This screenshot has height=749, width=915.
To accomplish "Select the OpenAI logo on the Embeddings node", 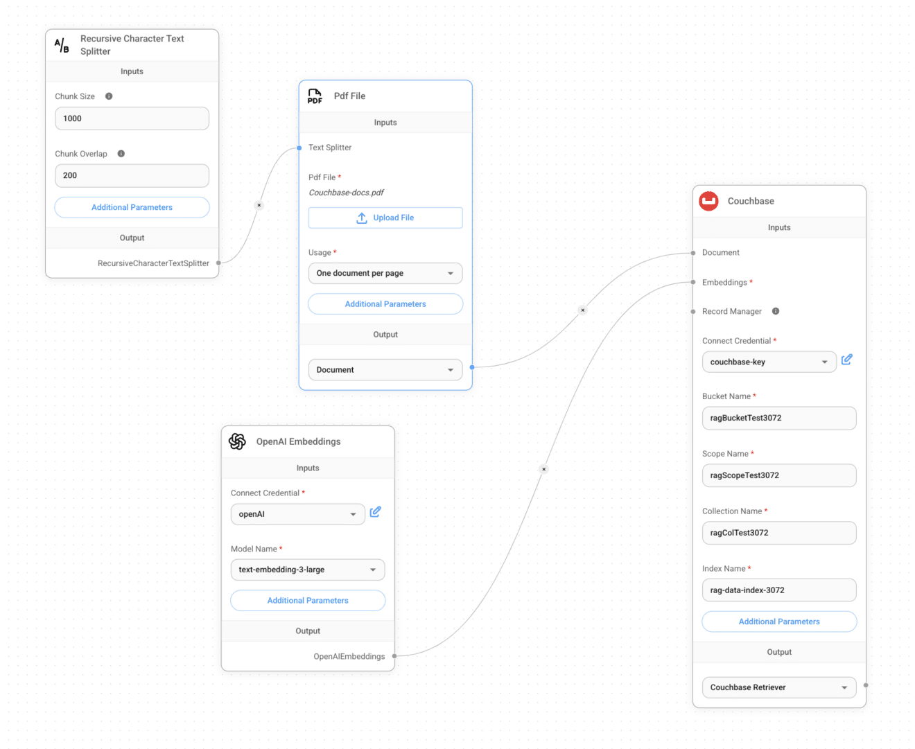I will coord(238,441).
